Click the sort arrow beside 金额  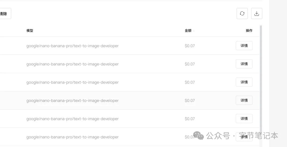click(194, 31)
